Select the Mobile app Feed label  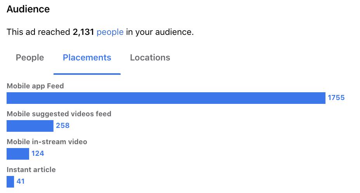(35, 86)
